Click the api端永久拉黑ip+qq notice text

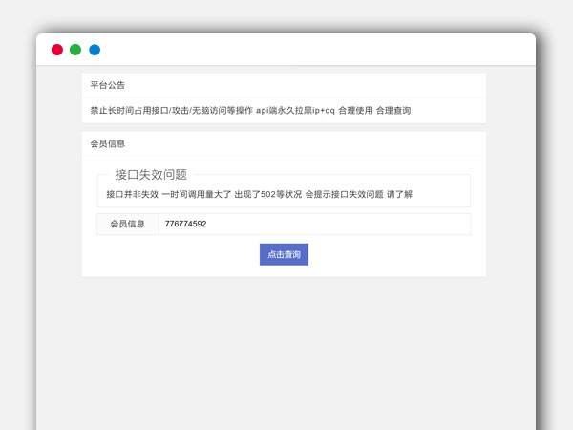295,111
